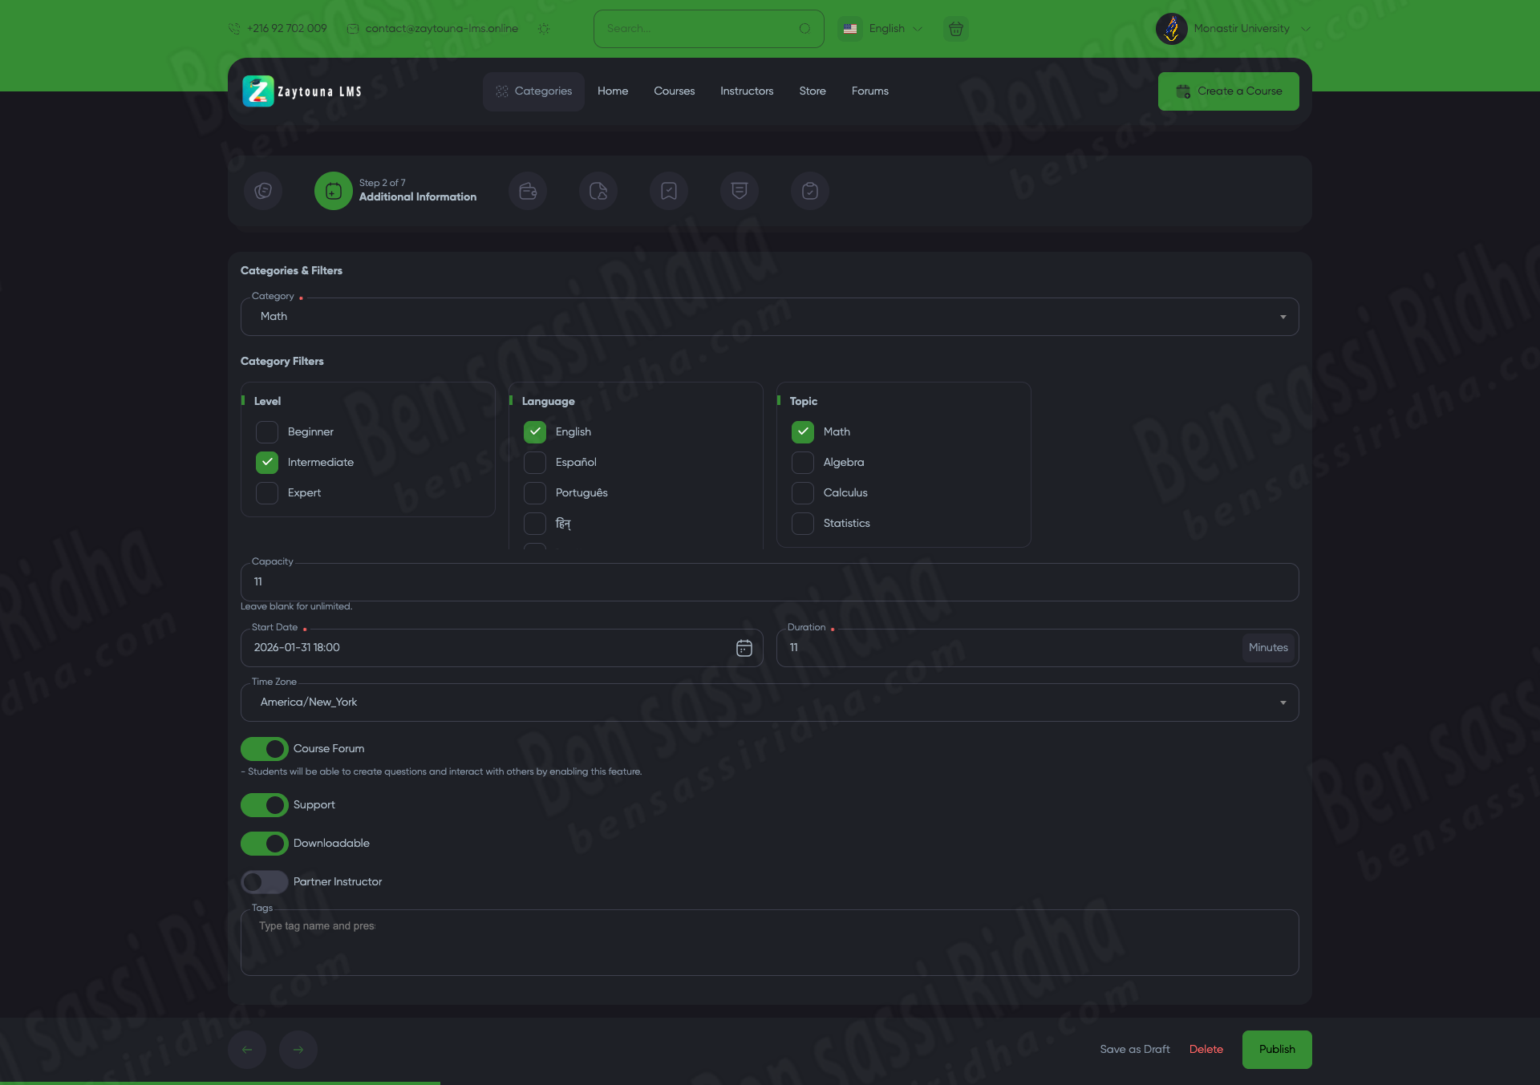Image resolution: width=1540 pixels, height=1085 pixels.
Task: Open the Instructors menu item
Action: coord(746,91)
